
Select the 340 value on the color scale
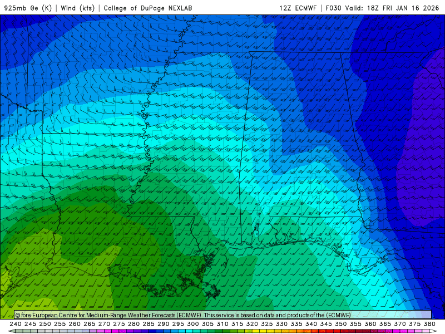(311, 324)
